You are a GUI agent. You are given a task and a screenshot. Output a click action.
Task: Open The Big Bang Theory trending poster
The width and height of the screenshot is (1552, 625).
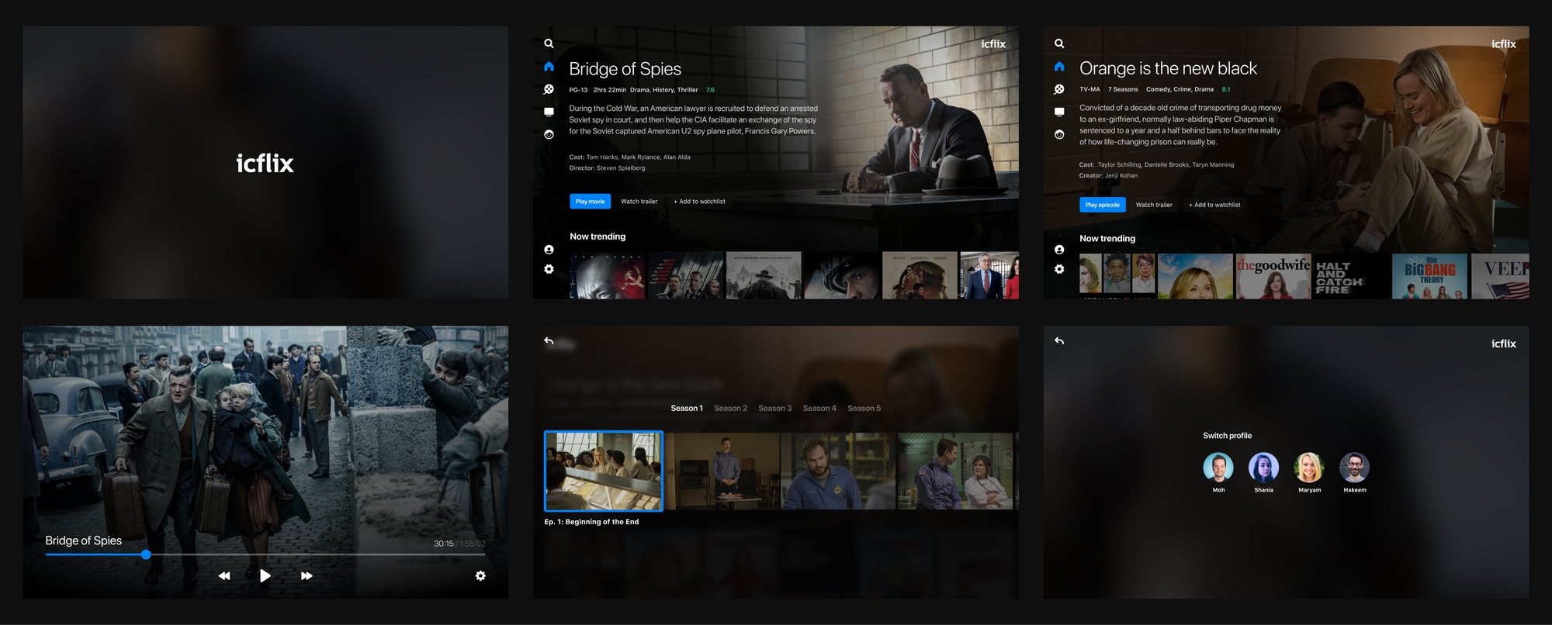click(x=1429, y=276)
